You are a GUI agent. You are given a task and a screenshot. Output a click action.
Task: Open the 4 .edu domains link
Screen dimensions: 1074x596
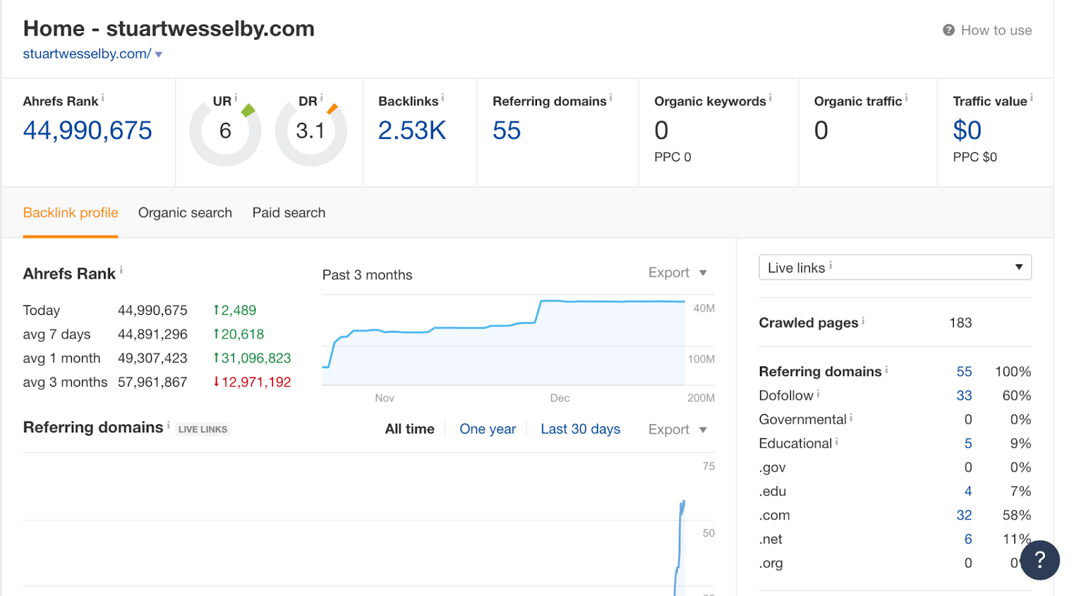coord(968,491)
